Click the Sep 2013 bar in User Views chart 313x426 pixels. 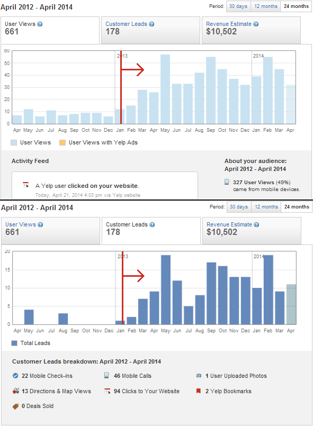pyautogui.click(x=211, y=90)
